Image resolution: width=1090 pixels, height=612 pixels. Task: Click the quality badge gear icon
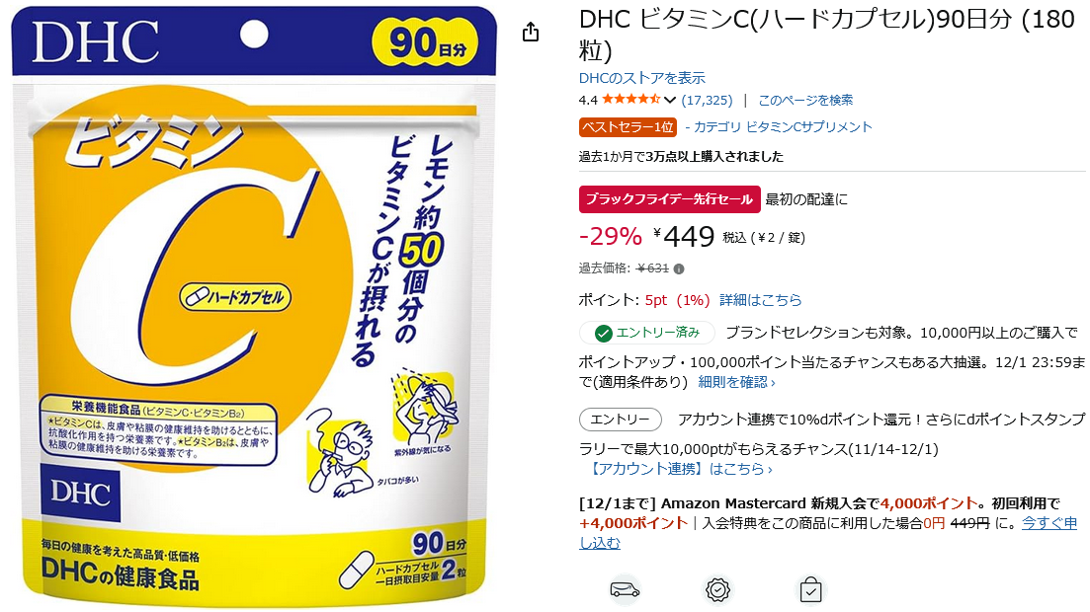(717, 589)
